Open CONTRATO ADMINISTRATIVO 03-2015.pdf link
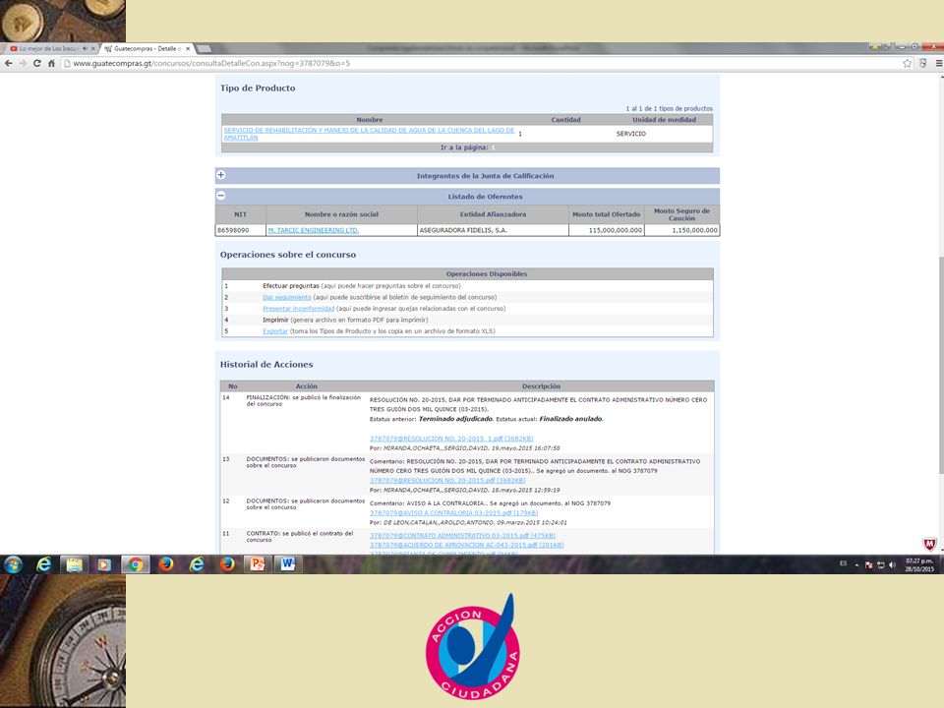Image resolution: width=944 pixels, height=708 pixels. [x=462, y=535]
